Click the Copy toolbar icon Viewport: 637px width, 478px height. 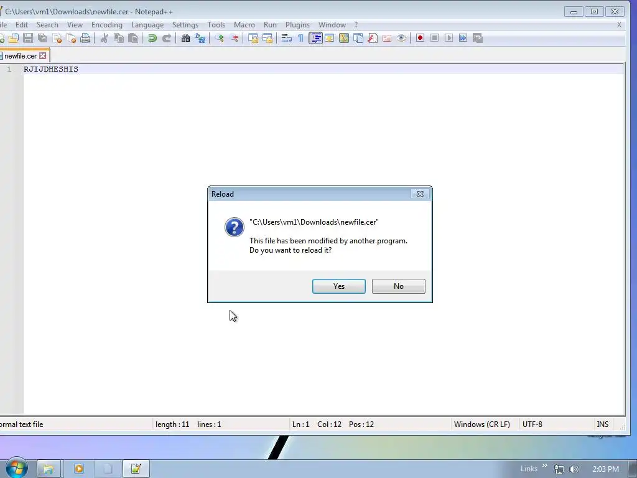click(119, 38)
